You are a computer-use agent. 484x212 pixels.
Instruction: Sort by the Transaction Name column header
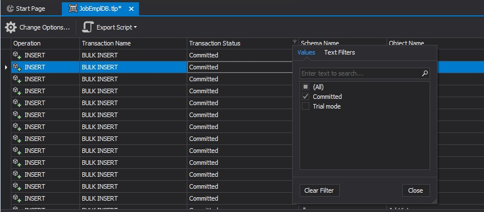pos(133,43)
